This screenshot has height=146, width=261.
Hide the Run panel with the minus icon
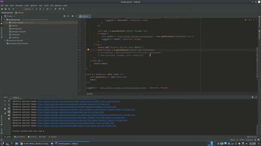256,97
